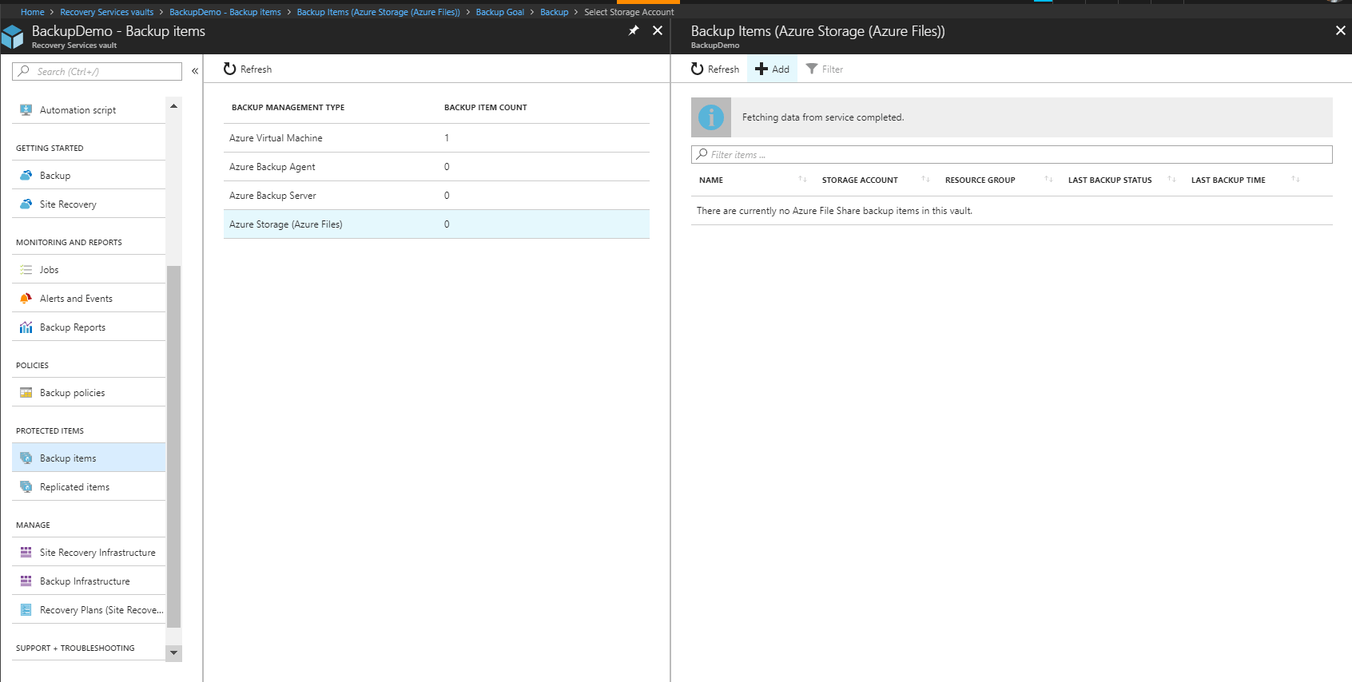Open Backup Reports menu item
1352x682 pixels.
[89, 327]
